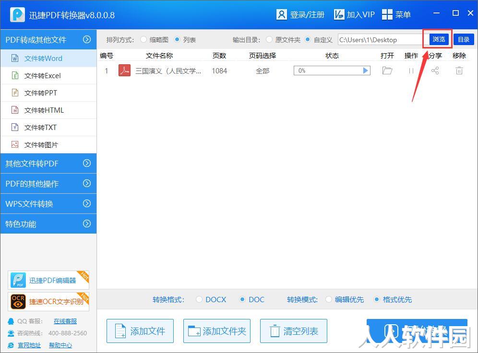Select DOC conversion format

point(242,299)
